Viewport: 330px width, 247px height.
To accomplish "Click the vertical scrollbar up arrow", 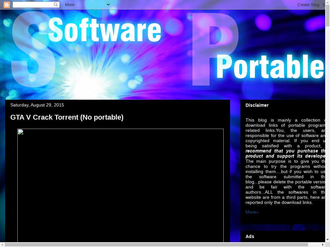I will [327, 2].
